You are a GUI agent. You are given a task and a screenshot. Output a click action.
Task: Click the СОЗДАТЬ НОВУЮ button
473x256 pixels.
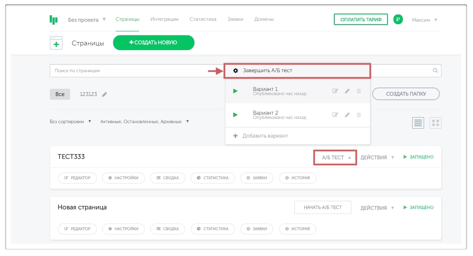[x=153, y=42]
